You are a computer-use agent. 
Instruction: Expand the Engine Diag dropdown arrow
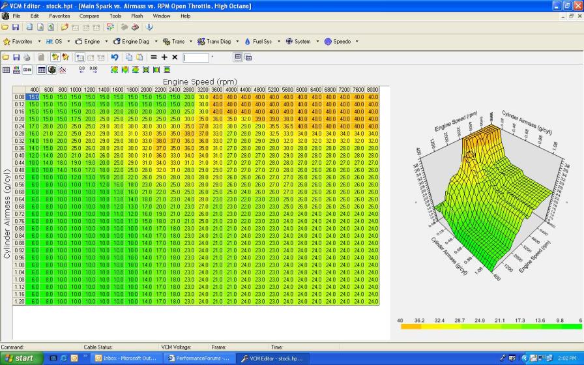tap(156, 41)
